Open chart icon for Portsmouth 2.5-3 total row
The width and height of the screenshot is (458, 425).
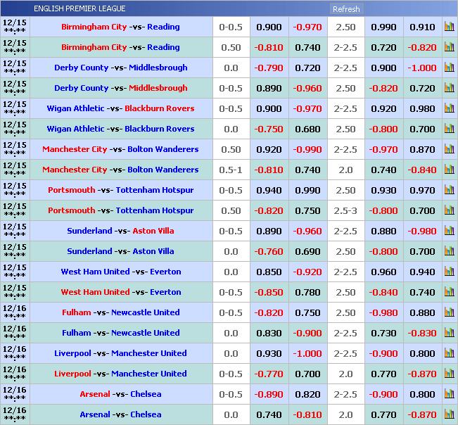[449, 210]
